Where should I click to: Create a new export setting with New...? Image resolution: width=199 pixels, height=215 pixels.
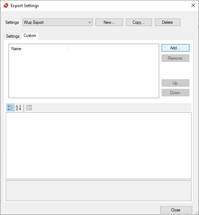tap(109, 22)
